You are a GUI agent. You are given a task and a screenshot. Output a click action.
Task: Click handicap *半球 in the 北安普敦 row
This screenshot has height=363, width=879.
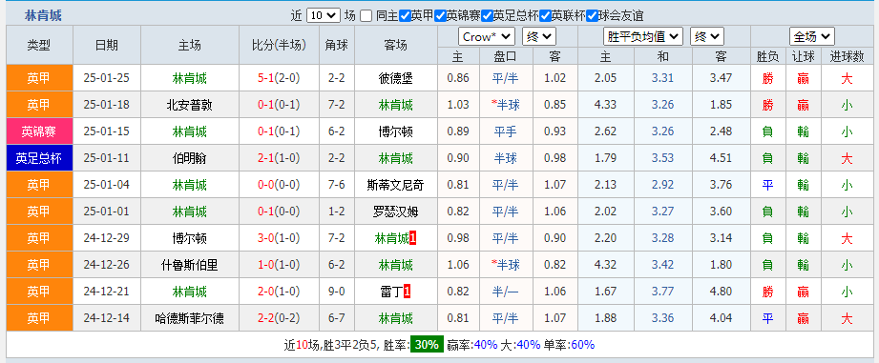click(x=505, y=105)
